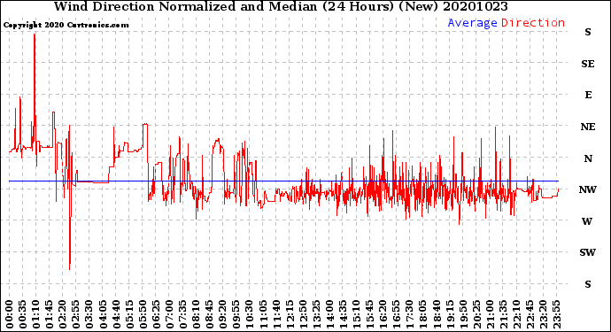The width and height of the screenshot is (611, 332).
Task: Click the Copyright 2020 Cartronics.com text
Action: coord(66,25)
